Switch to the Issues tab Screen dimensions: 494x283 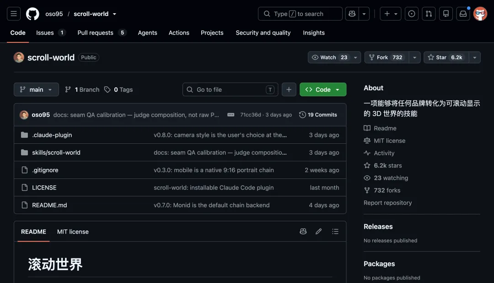point(51,33)
